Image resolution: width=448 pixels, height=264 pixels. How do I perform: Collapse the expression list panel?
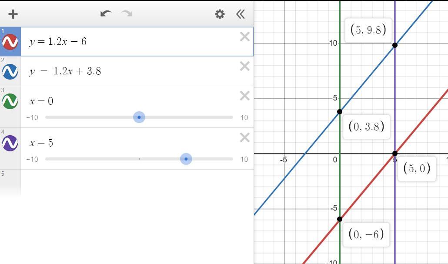point(241,14)
